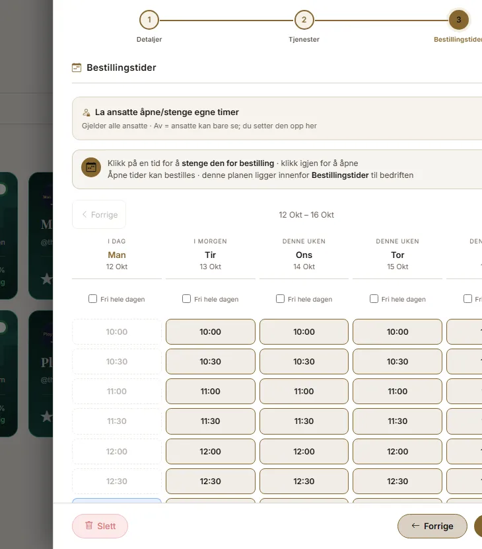This screenshot has height=549, width=482.
Task: Close the 12:30 slot on Tuesday
Action: (x=211, y=481)
